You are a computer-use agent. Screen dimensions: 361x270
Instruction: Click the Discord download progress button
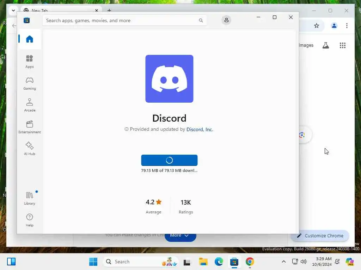click(x=169, y=160)
